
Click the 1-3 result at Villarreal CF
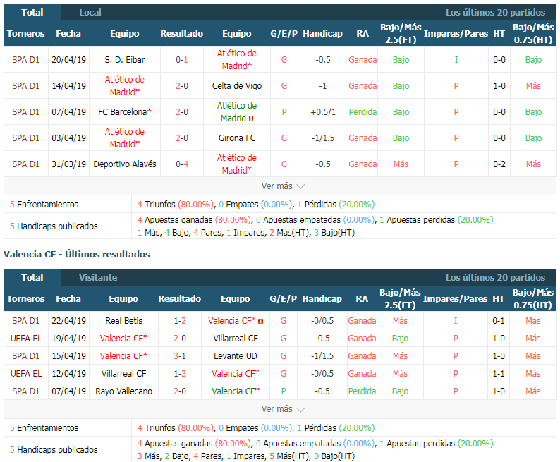pyautogui.click(x=180, y=373)
